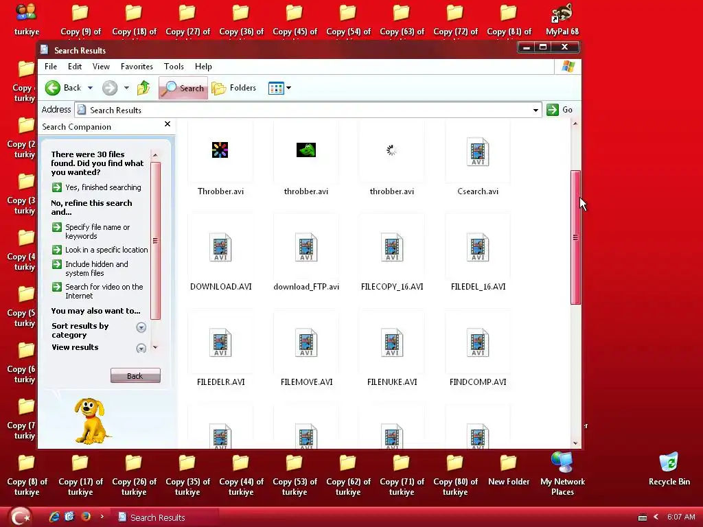Close the Search Companion pane
The width and height of the screenshot is (703, 527).
[x=168, y=124]
